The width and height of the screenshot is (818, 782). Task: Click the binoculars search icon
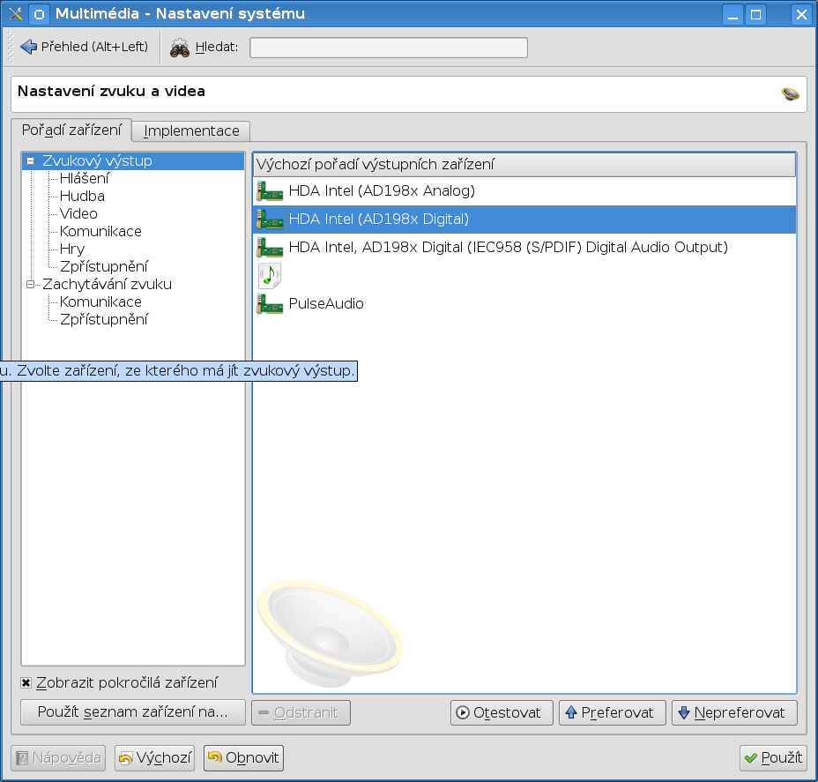coord(180,48)
